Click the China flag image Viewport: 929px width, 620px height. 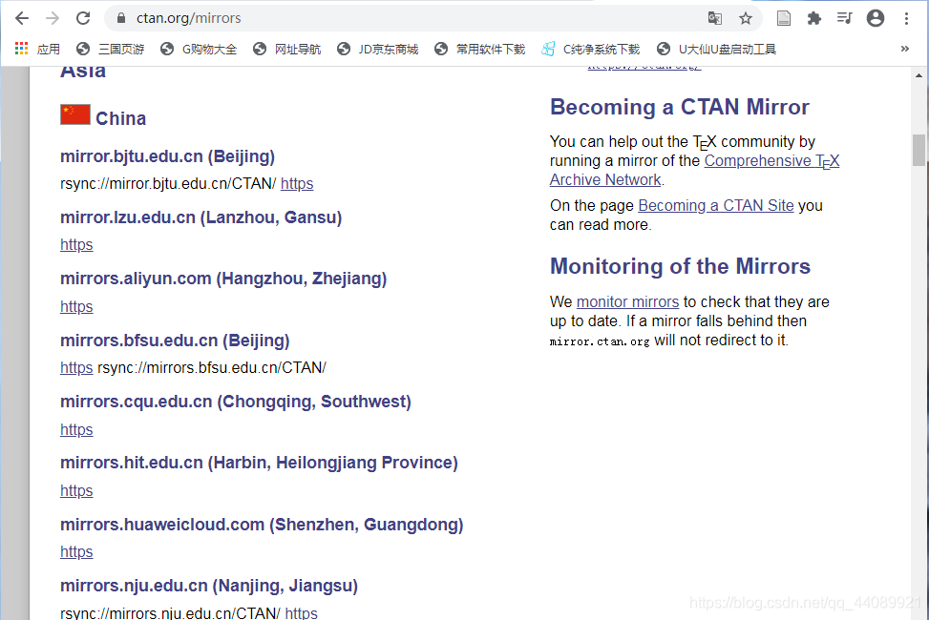(75, 114)
